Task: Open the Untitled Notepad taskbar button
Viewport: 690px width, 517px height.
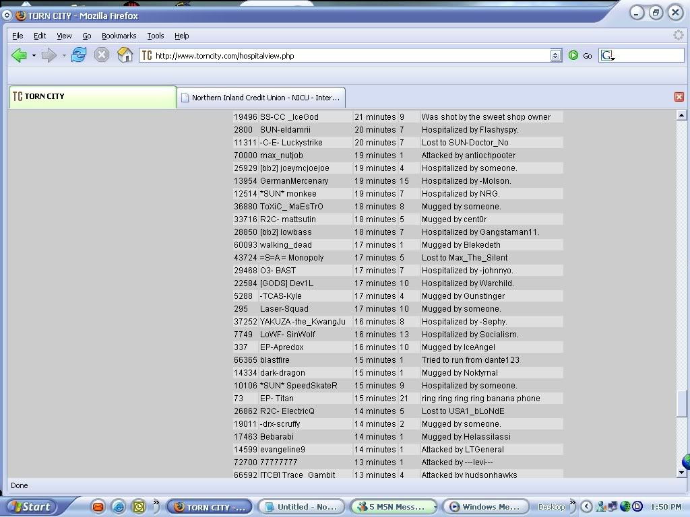Action: [301, 507]
